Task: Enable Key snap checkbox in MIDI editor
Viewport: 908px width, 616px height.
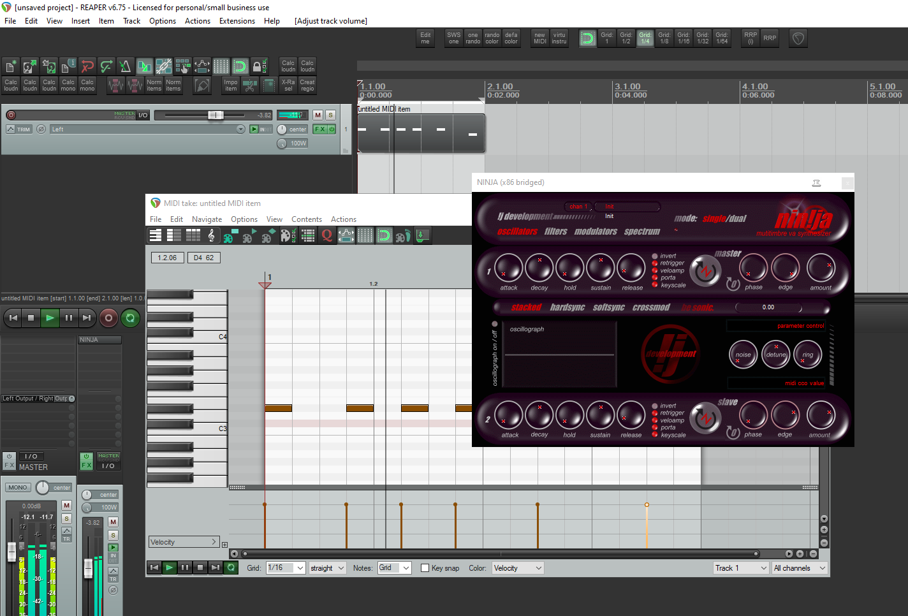Action: tap(425, 568)
